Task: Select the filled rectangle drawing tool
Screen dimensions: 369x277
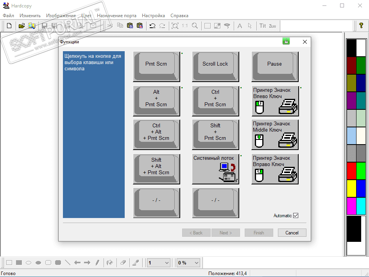Action: 19,263
